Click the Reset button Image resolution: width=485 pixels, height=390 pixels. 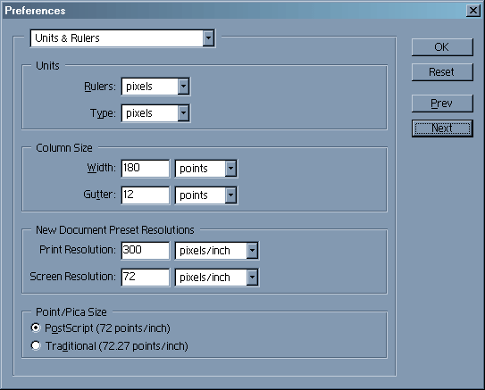pyautogui.click(x=442, y=72)
